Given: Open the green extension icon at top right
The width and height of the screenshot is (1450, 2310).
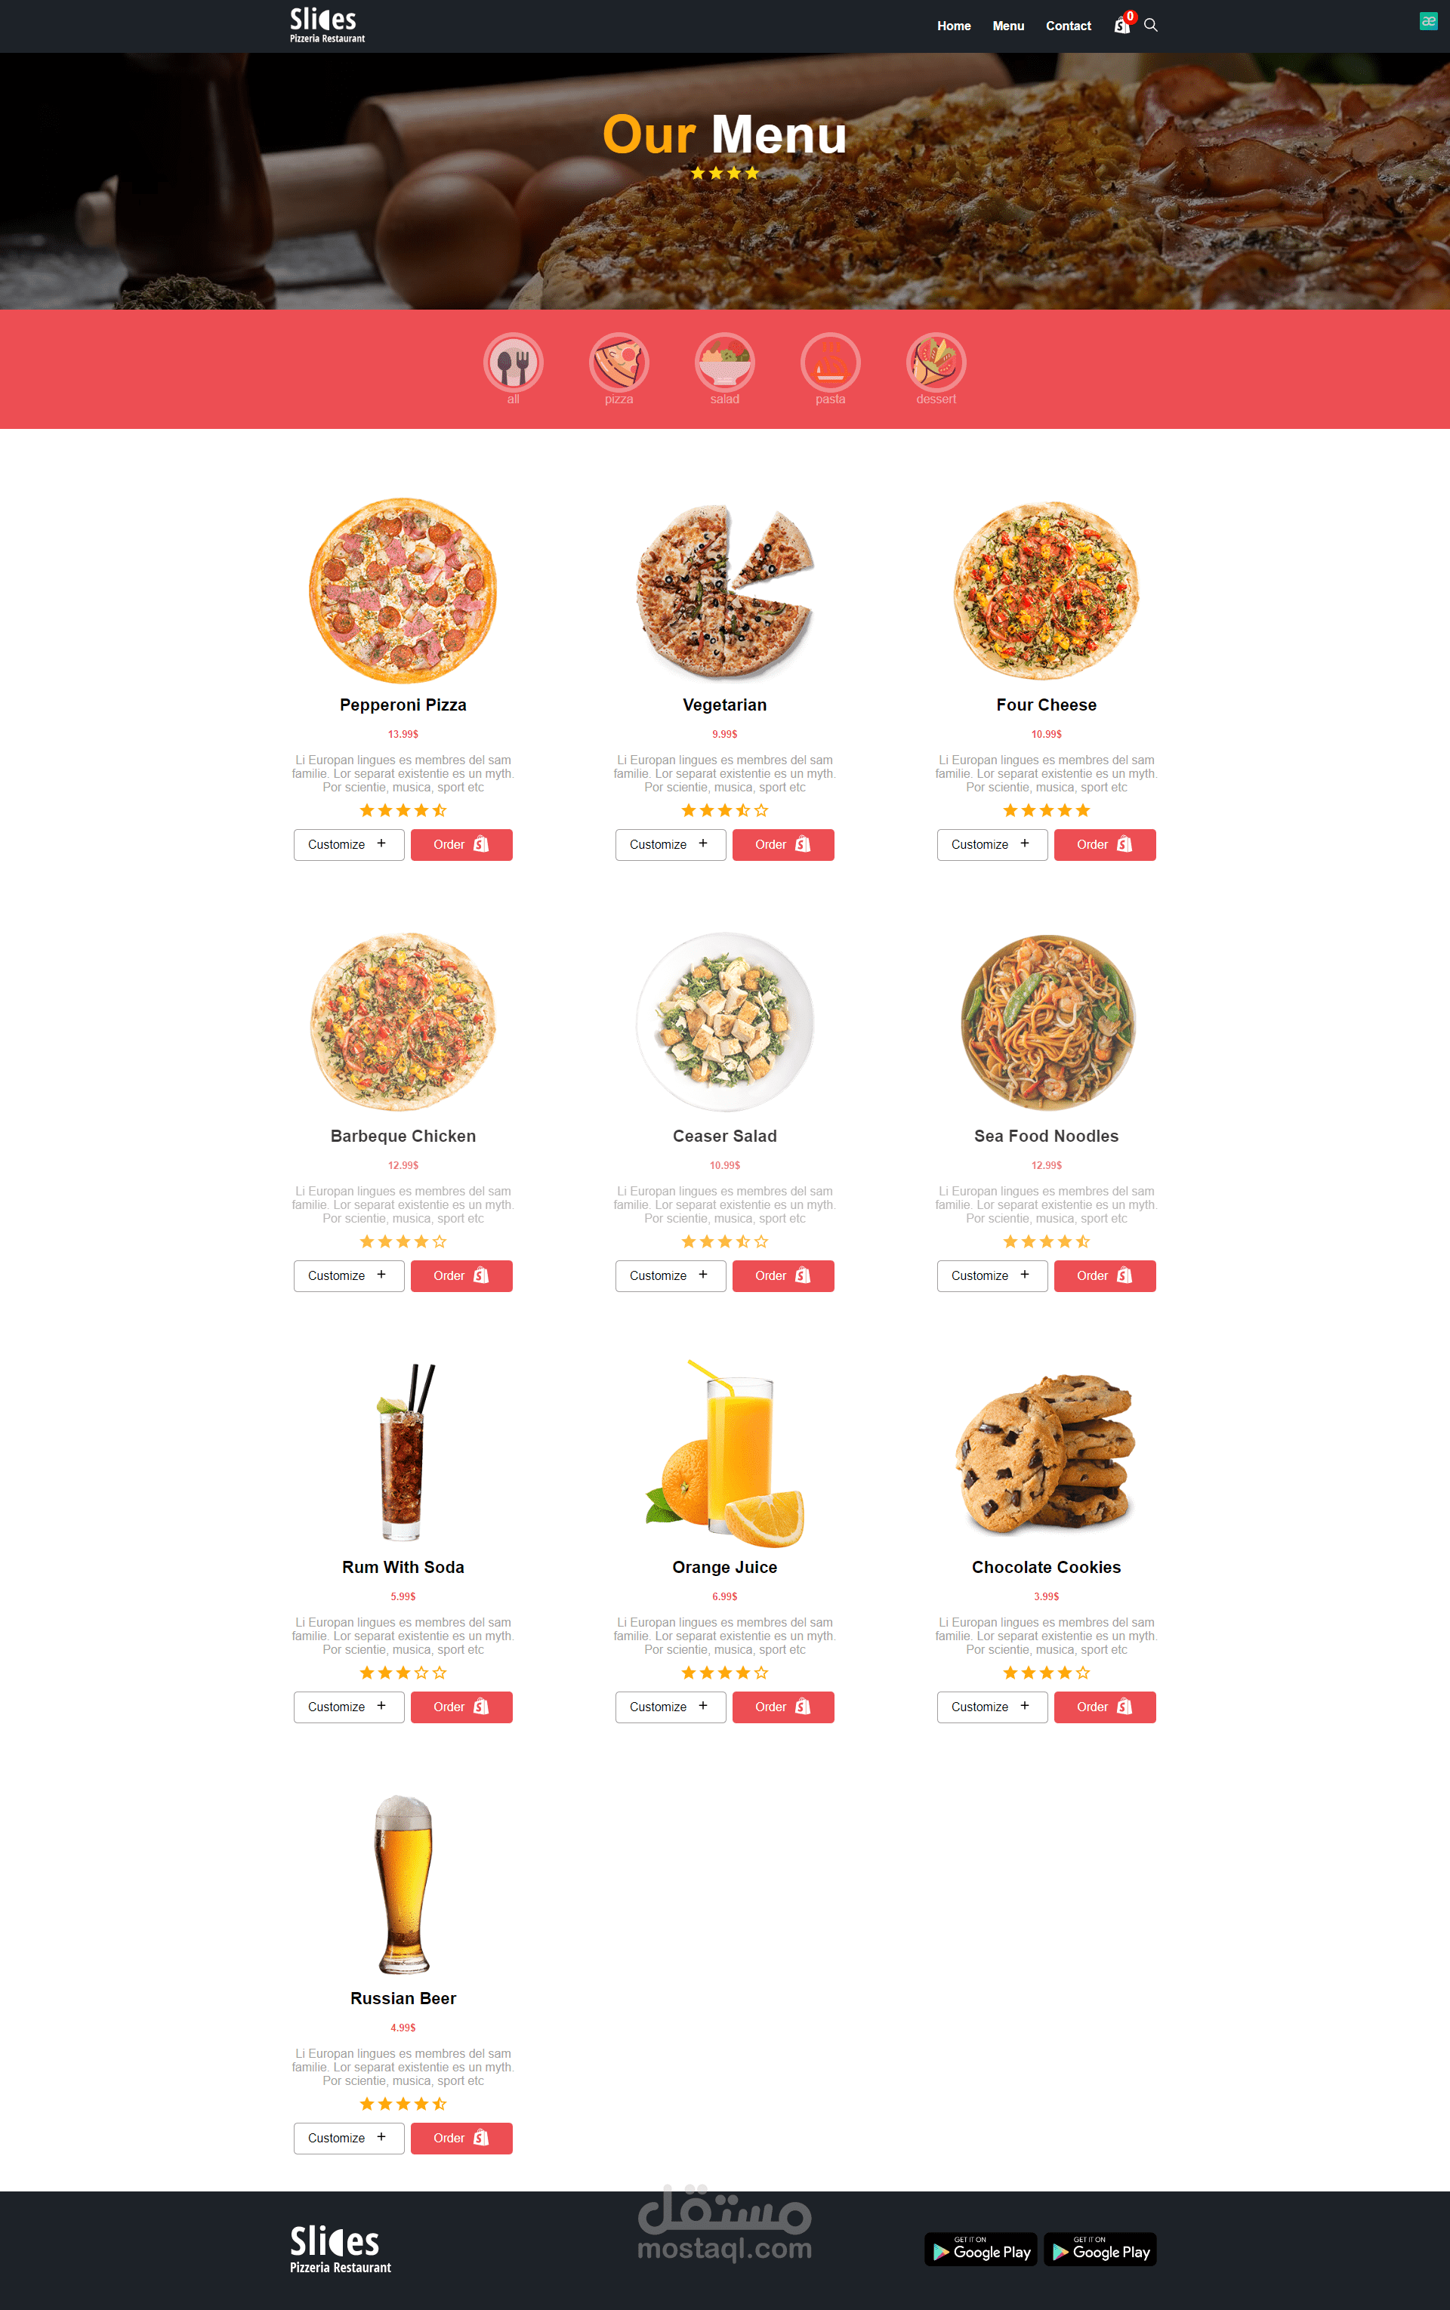Looking at the screenshot, I should click(1428, 21).
